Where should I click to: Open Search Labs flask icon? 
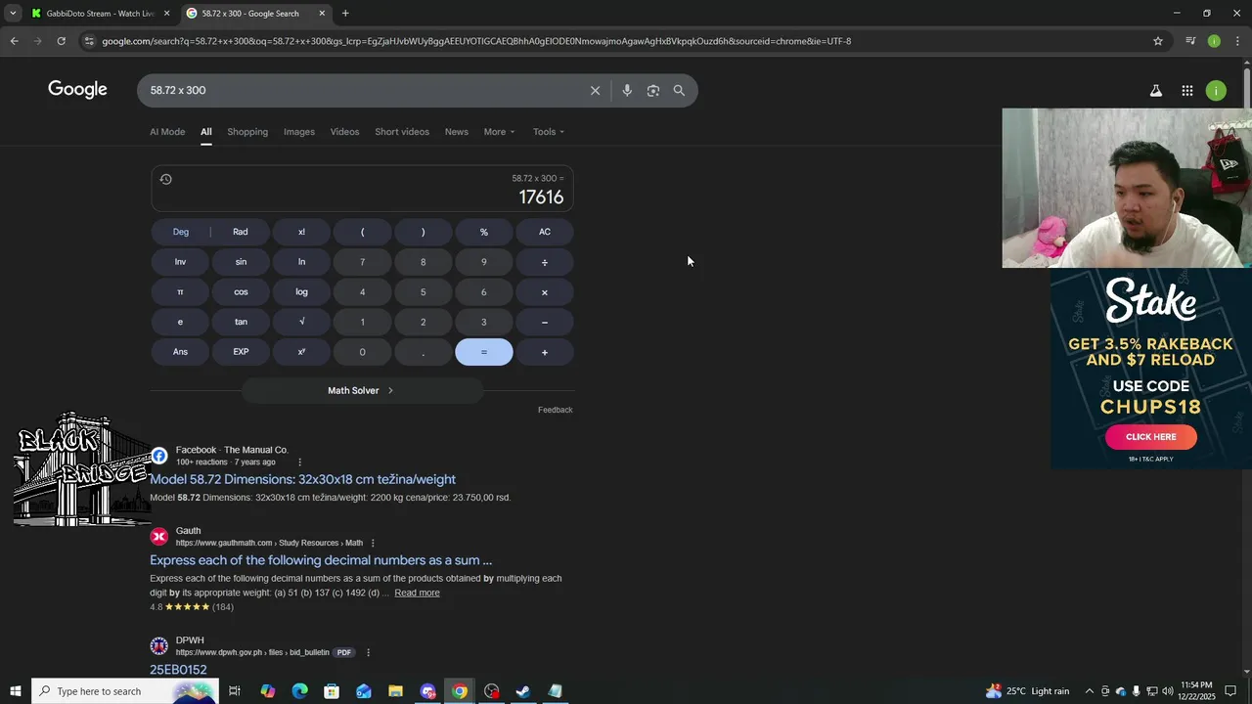(1155, 90)
